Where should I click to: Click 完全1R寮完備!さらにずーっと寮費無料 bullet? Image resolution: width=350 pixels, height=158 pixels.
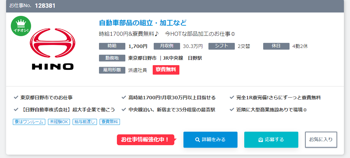tap(279, 98)
